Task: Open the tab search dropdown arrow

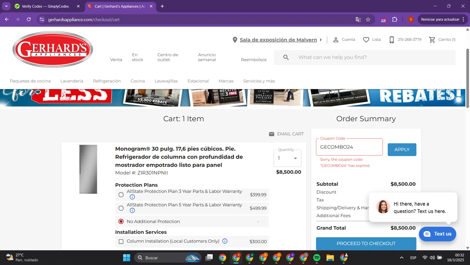Action: click(6, 6)
